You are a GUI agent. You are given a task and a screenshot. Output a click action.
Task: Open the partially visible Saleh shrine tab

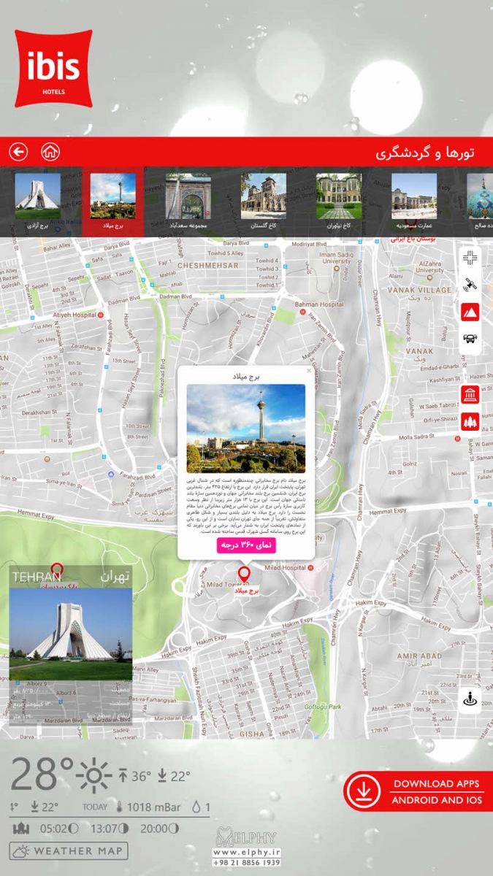pyautogui.click(x=478, y=201)
